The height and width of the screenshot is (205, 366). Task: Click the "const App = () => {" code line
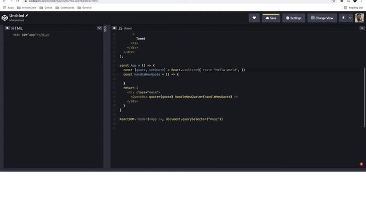137,65
